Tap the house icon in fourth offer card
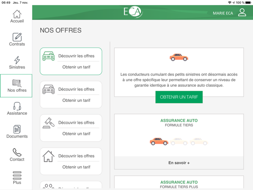253x190 pixels. 49,156
